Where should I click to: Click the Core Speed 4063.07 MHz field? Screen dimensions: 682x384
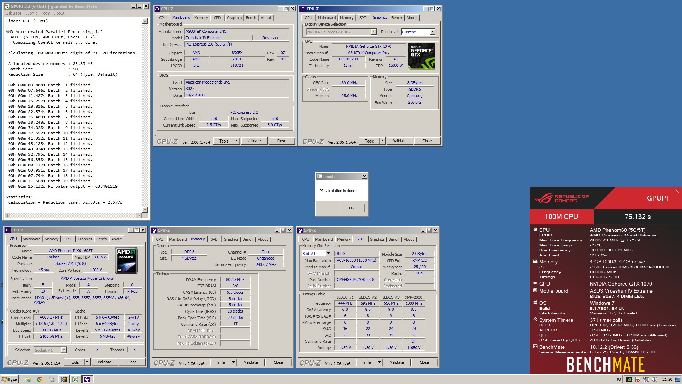(51, 317)
